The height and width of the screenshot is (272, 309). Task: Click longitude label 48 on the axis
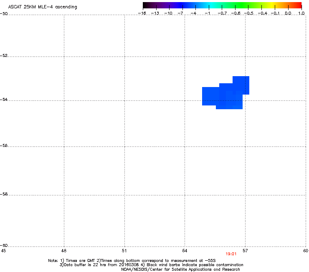click(64, 251)
